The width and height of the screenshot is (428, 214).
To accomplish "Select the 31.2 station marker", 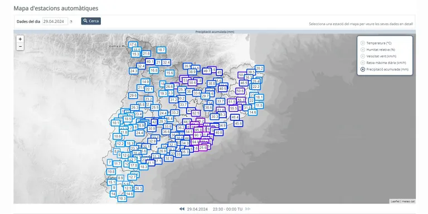I will tap(174, 100).
